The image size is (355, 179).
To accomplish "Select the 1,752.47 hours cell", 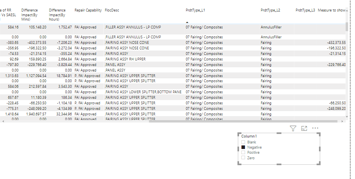I will 65,27.
